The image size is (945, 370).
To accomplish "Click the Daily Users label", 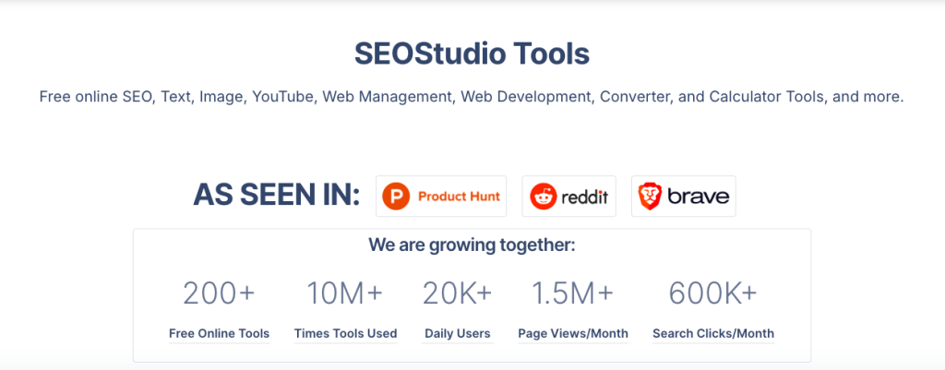I will click(x=458, y=333).
